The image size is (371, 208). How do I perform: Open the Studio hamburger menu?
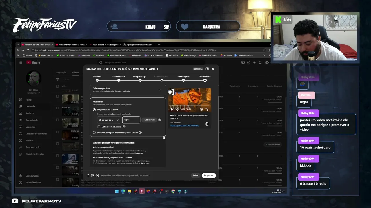(21, 62)
